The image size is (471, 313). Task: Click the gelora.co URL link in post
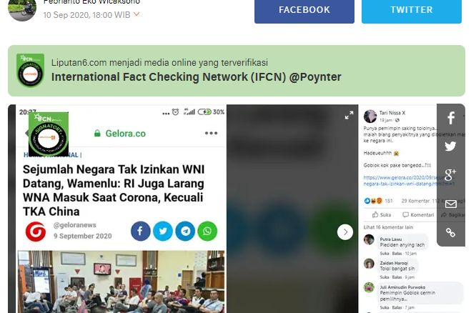coord(409,181)
